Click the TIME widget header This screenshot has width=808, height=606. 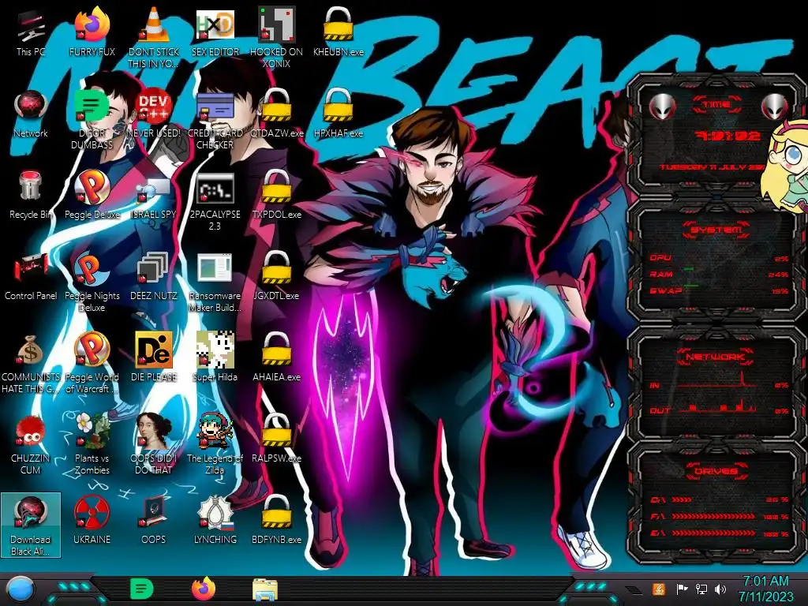coord(716,105)
